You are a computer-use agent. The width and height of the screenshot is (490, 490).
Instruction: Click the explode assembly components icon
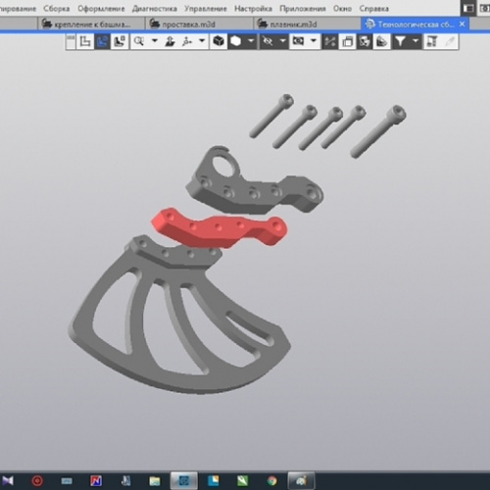click(330, 41)
